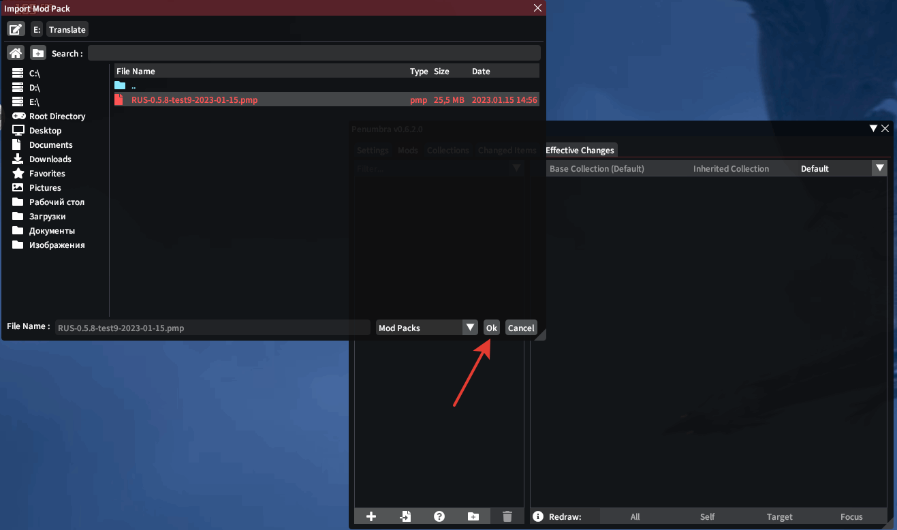Viewport: 897px width, 530px height.
Task: Create a new folder in Import Mod Pack dialog
Action: point(38,53)
